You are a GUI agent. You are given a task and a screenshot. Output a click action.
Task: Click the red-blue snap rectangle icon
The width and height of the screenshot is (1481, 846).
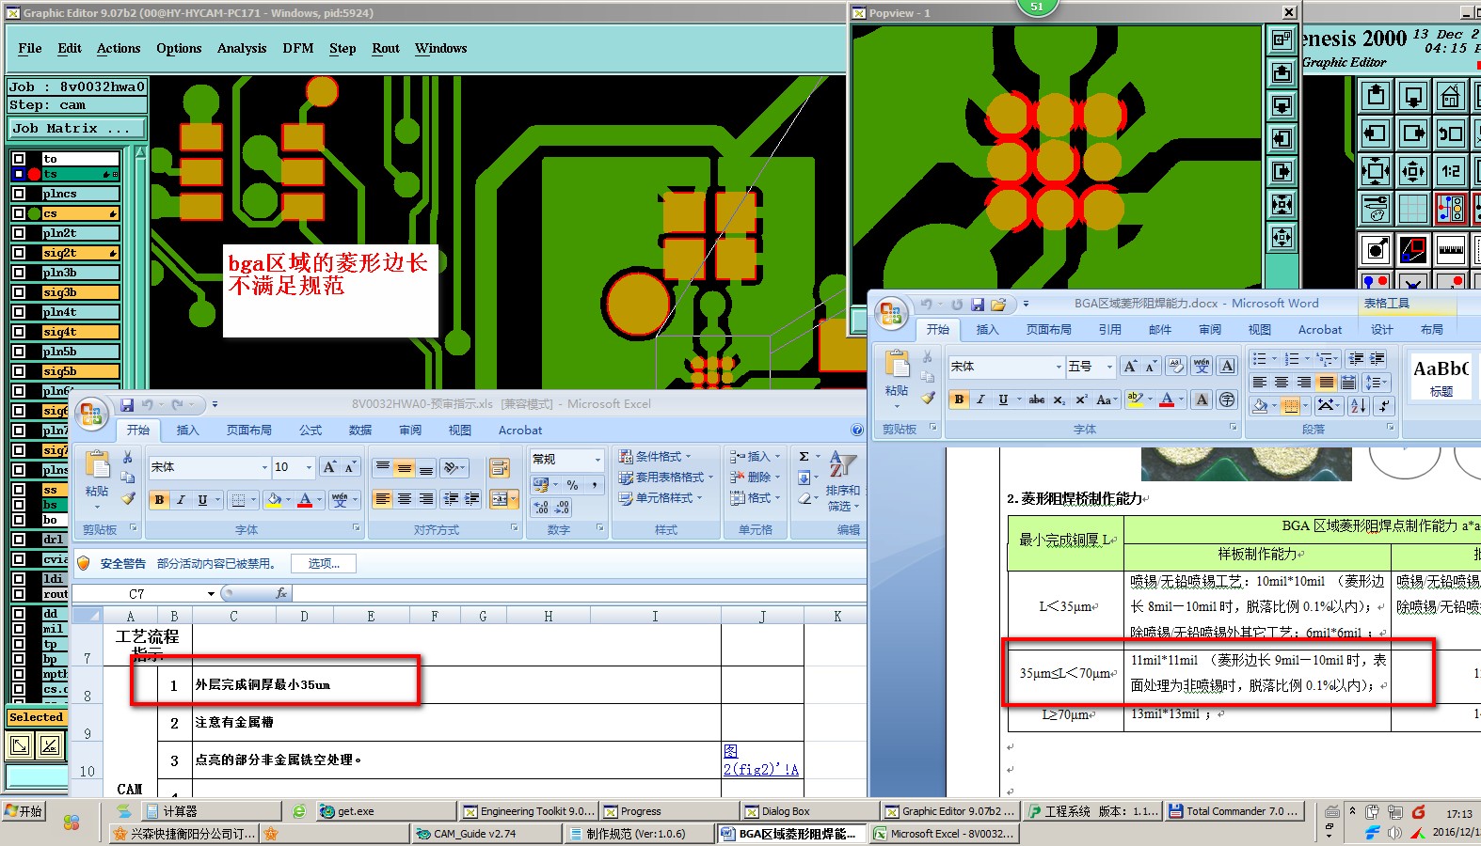click(x=1412, y=250)
